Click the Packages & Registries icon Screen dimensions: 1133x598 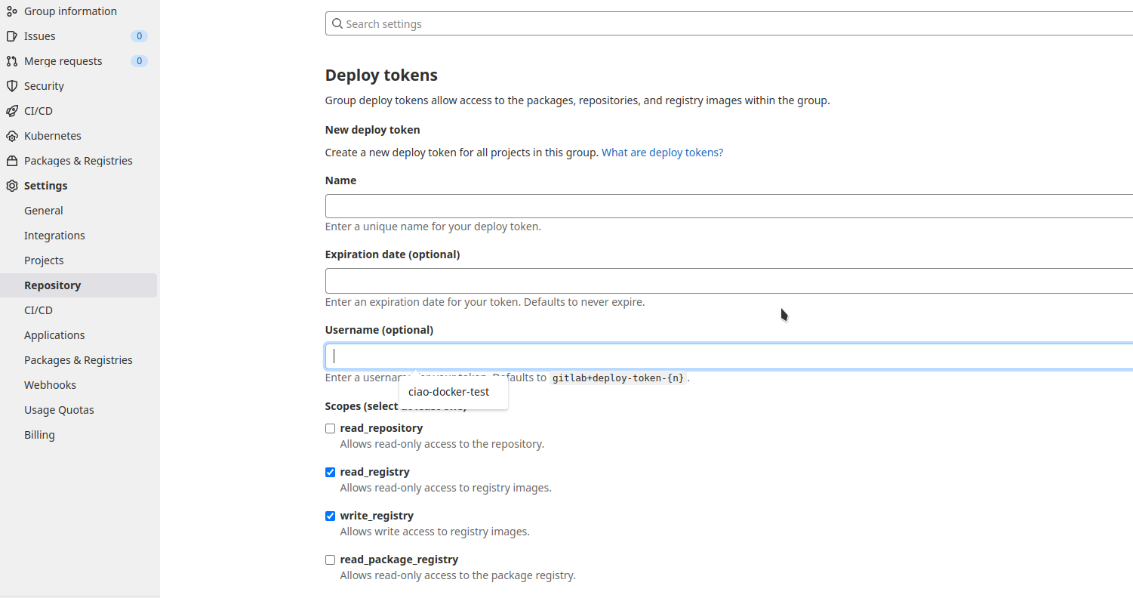(x=11, y=161)
